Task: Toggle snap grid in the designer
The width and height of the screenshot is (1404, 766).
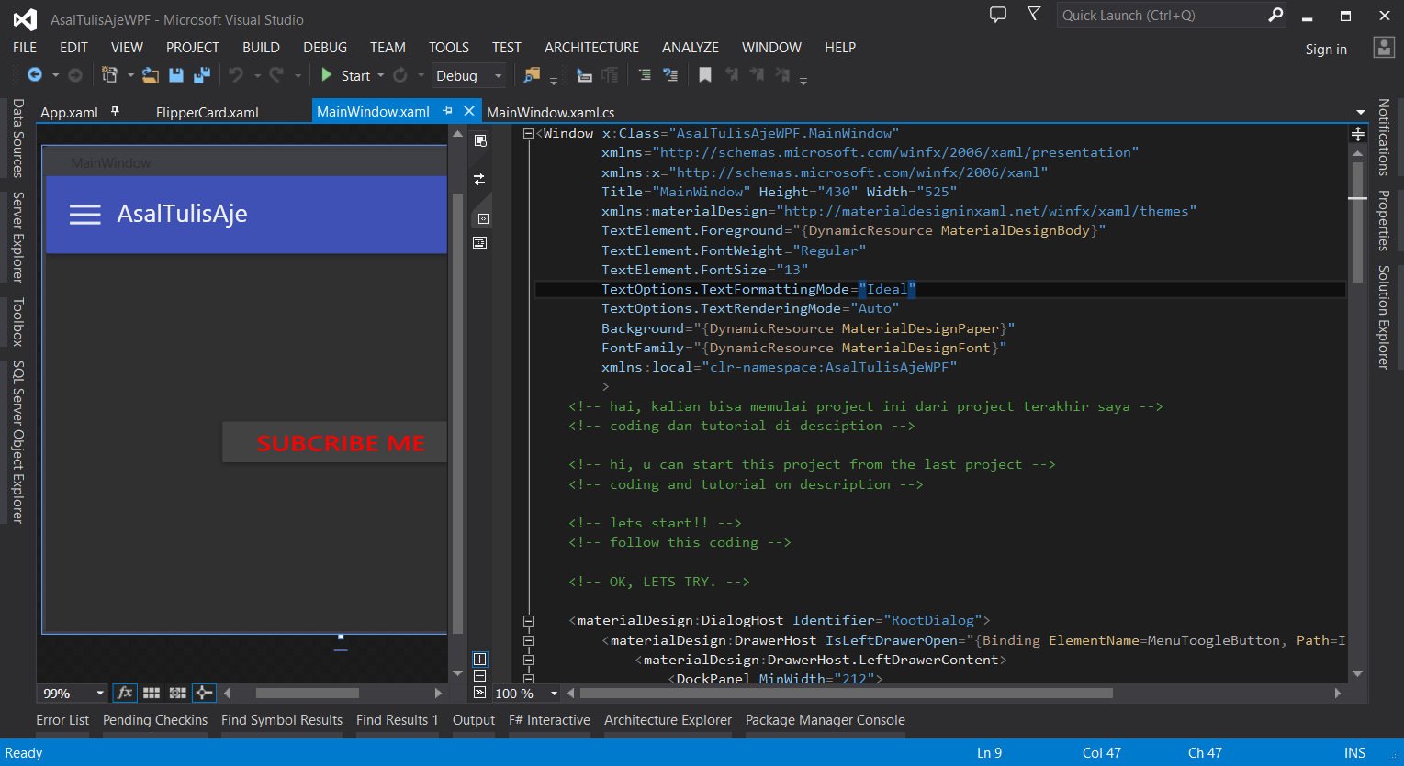Action: point(151,693)
